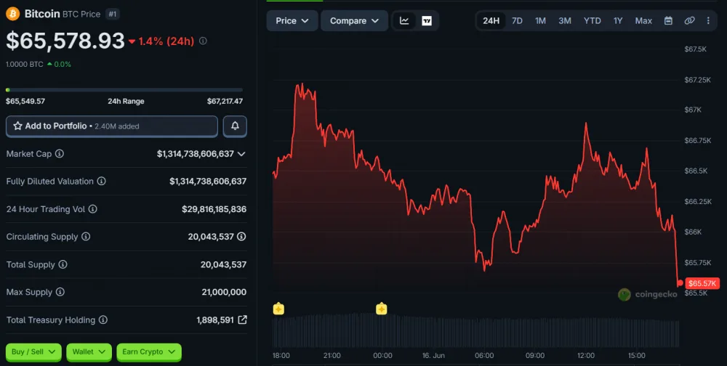The height and width of the screenshot is (366, 727).
Task: Click the $67.25K axis label
Action: 697,80
